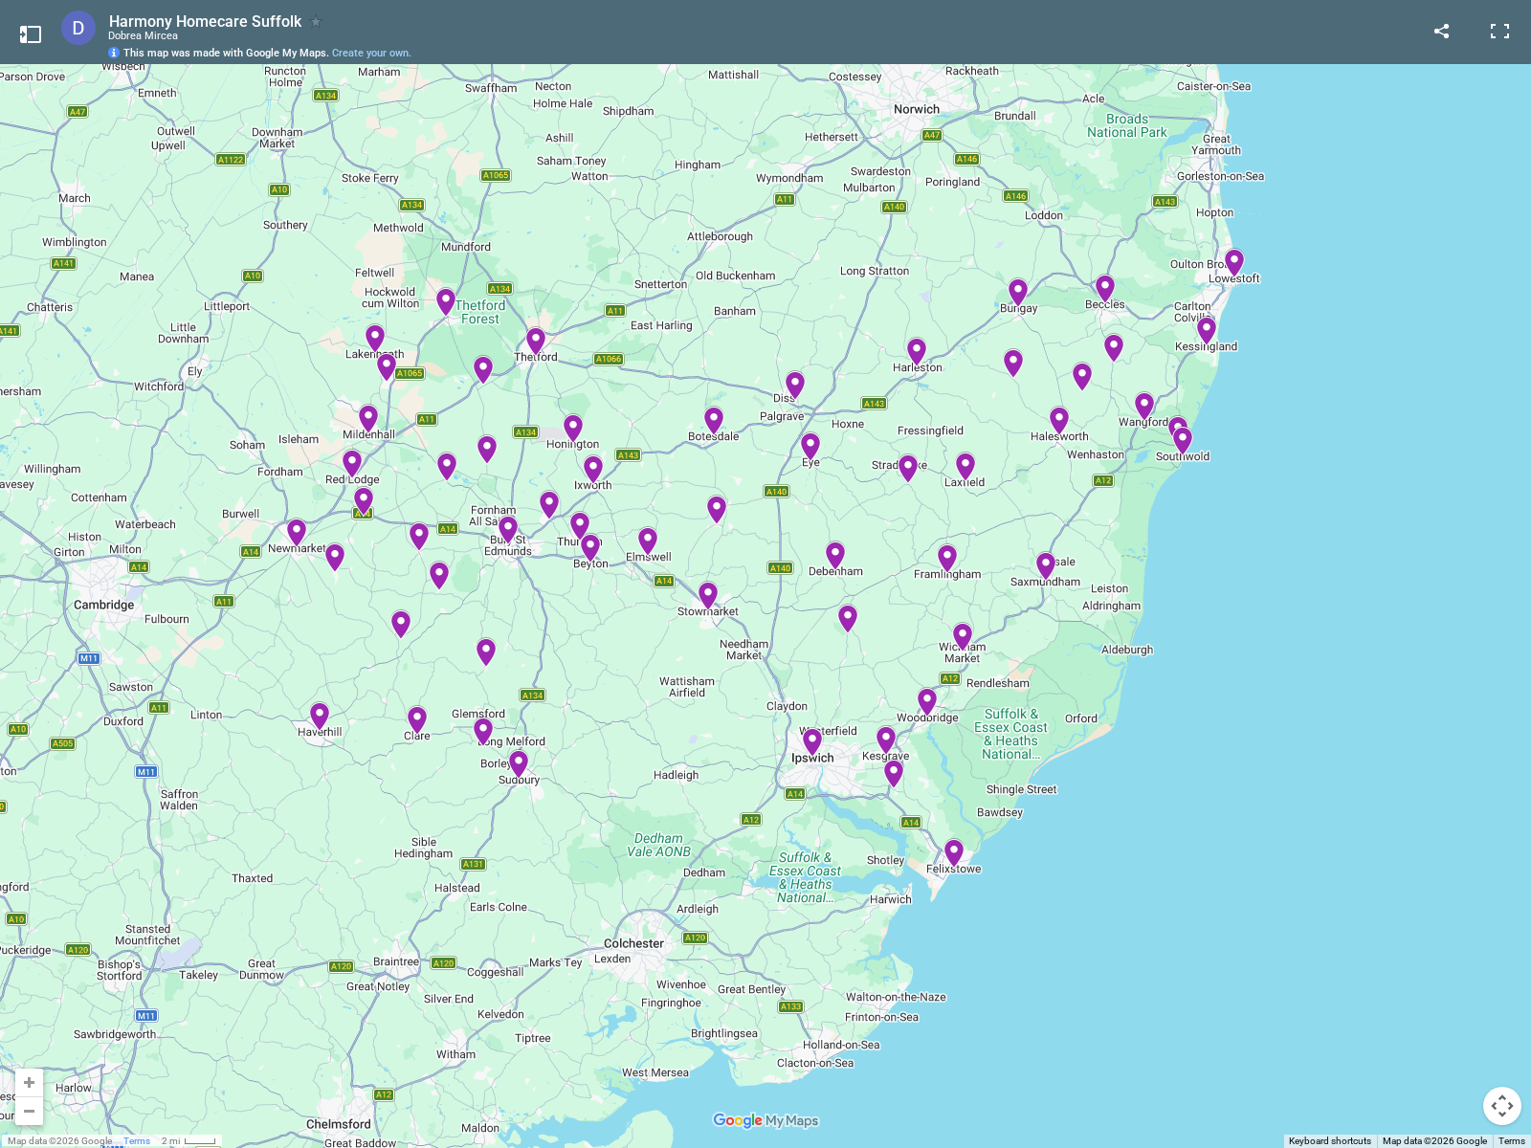This screenshot has width=1531, height=1148.
Task: Click the Colchester city label
Action: pyautogui.click(x=633, y=943)
